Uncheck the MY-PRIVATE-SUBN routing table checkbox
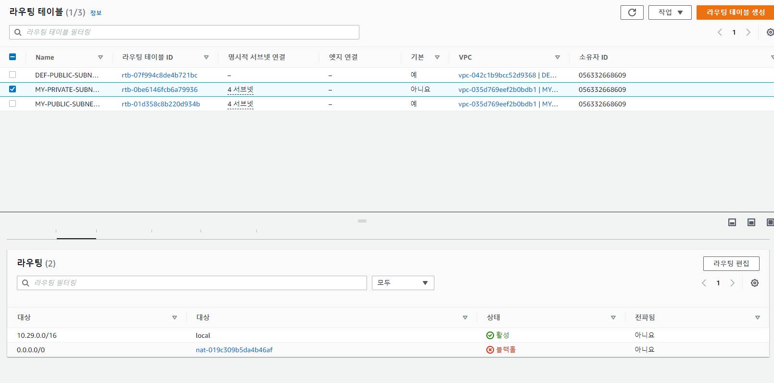This screenshot has height=383, width=774. point(13,89)
